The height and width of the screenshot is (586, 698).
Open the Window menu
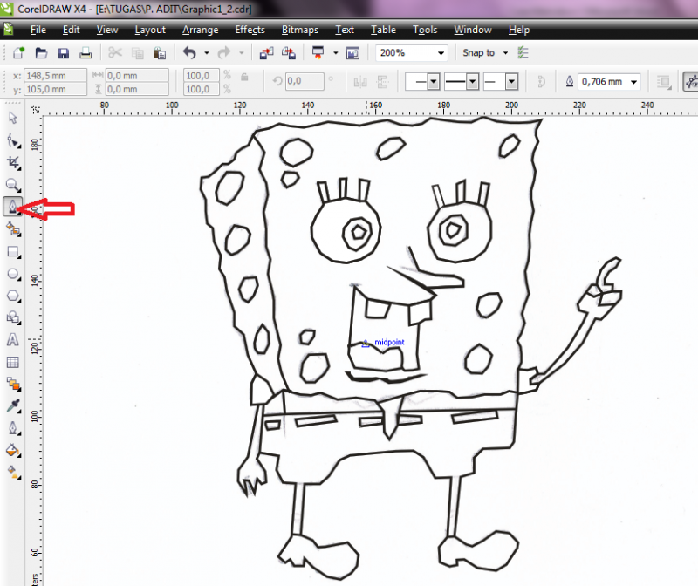473,30
